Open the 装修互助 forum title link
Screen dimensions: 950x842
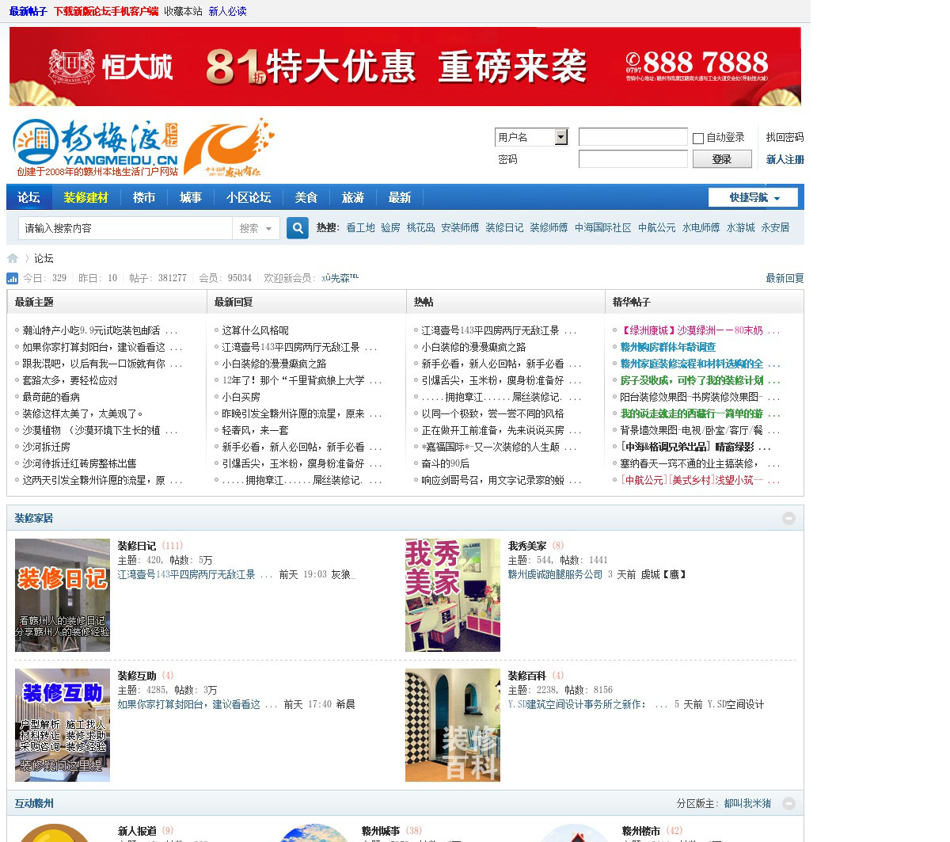[x=137, y=676]
